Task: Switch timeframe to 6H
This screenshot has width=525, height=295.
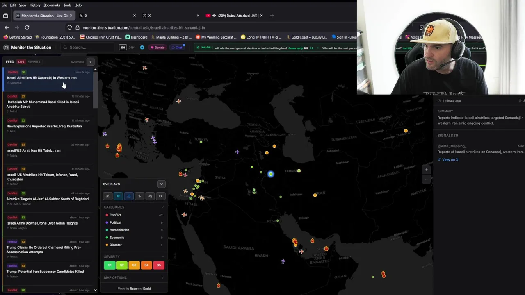Action: tap(123, 48)
